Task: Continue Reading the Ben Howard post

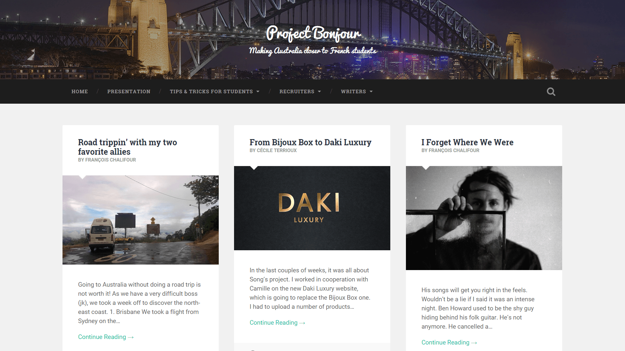Action: (x=449, y=343)
